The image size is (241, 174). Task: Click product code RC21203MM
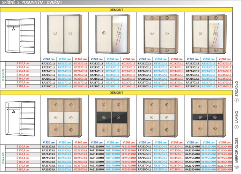129,147
